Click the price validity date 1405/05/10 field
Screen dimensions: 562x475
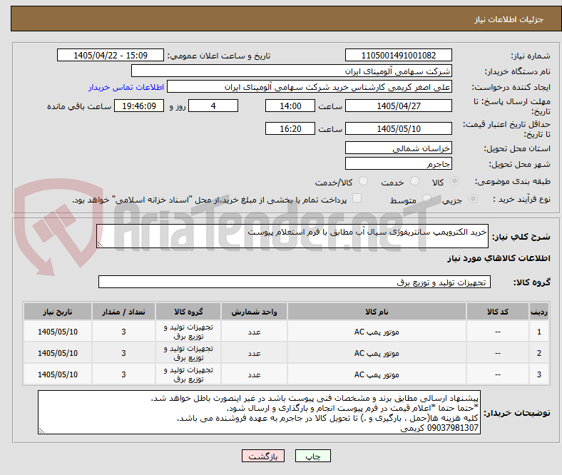coord(399,128)
